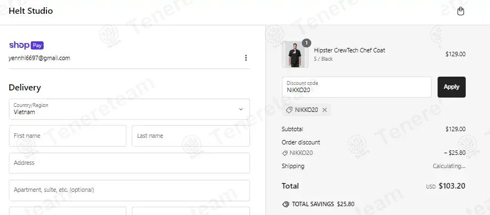Focus the Last name field
The height and width of the screenshot is (215, 490).
pyautogui.click(x=191, y=136)
